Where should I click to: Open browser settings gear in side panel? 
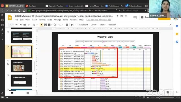coord(2,93)
